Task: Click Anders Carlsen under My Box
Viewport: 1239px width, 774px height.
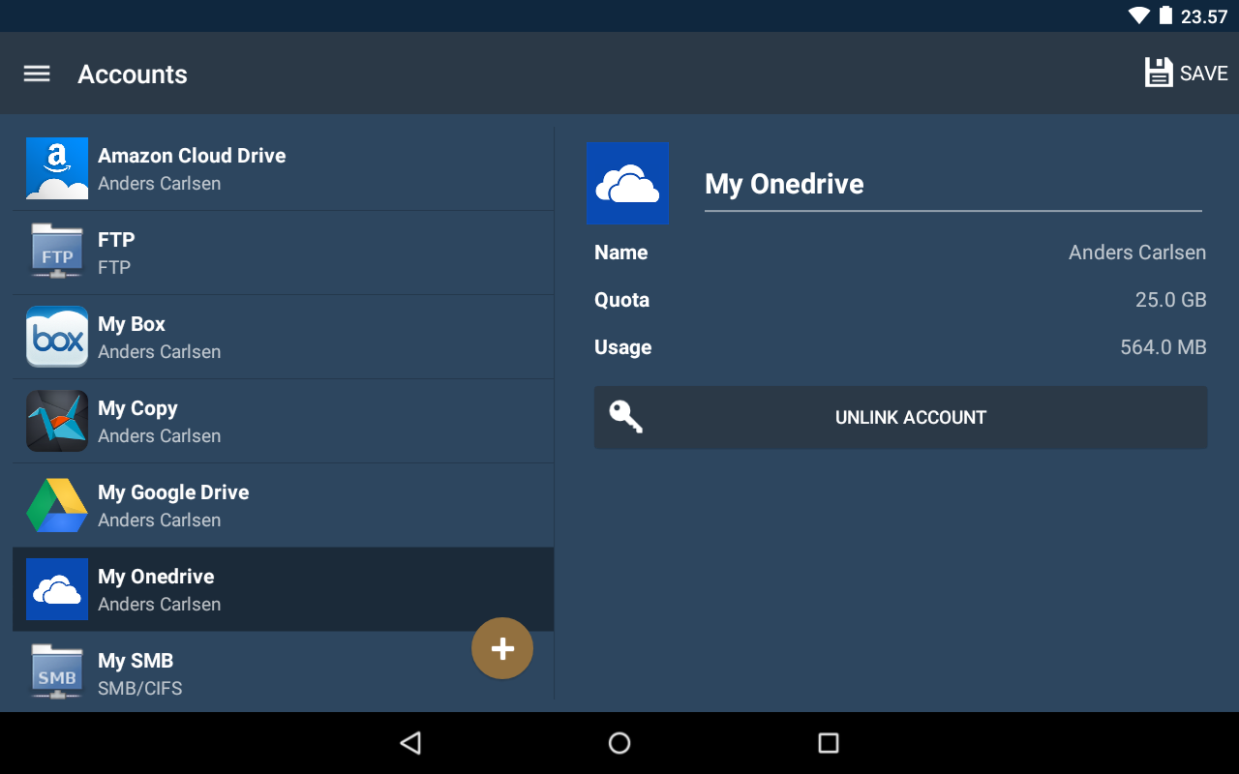Action: [x=160, y=352]
